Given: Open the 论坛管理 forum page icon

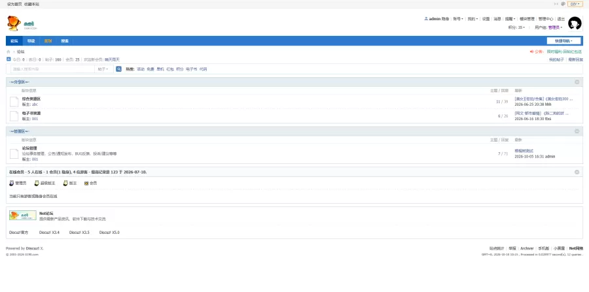Looking at the screenshot, I should [x=14, y=154].
